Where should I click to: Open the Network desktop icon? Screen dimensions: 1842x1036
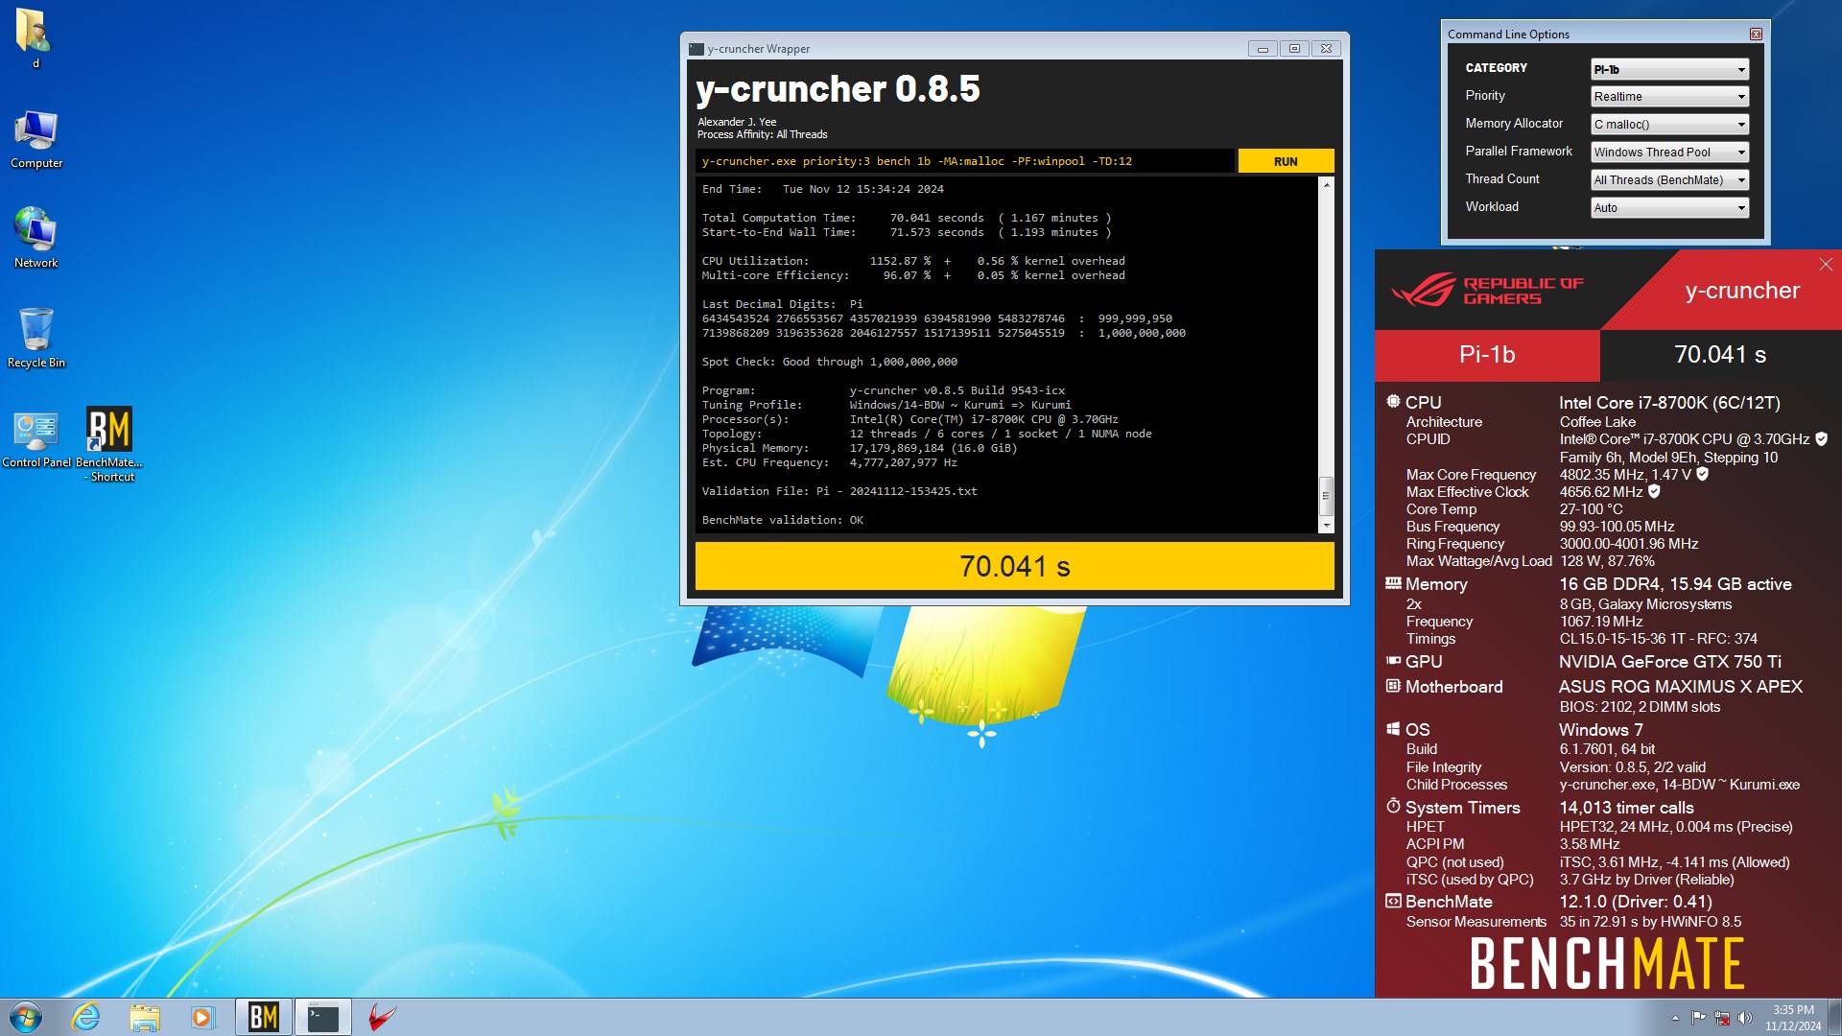[36, 238]
